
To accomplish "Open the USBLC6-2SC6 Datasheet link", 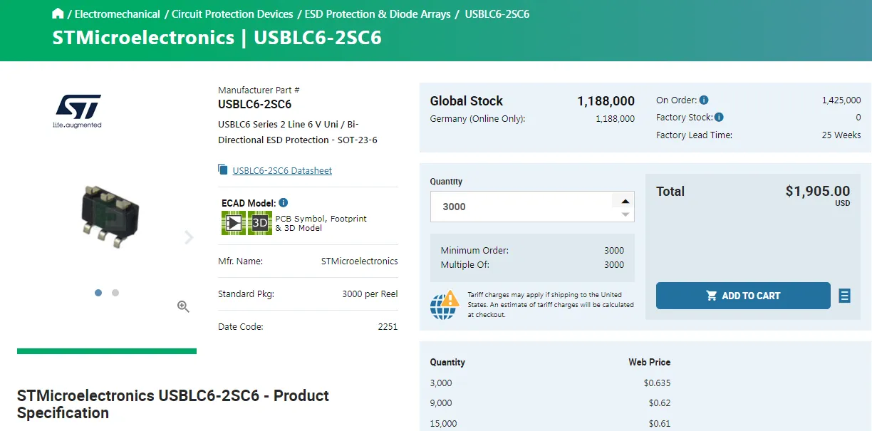I will pyautogui.click(x=282, y=170).
